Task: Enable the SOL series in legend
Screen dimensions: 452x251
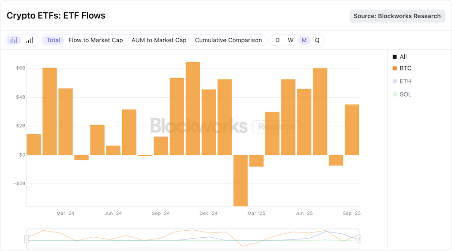Action: (402, 94)
